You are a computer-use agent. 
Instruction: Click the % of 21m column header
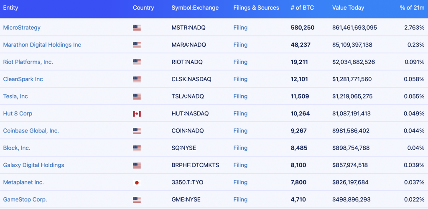tap(412, 8)
